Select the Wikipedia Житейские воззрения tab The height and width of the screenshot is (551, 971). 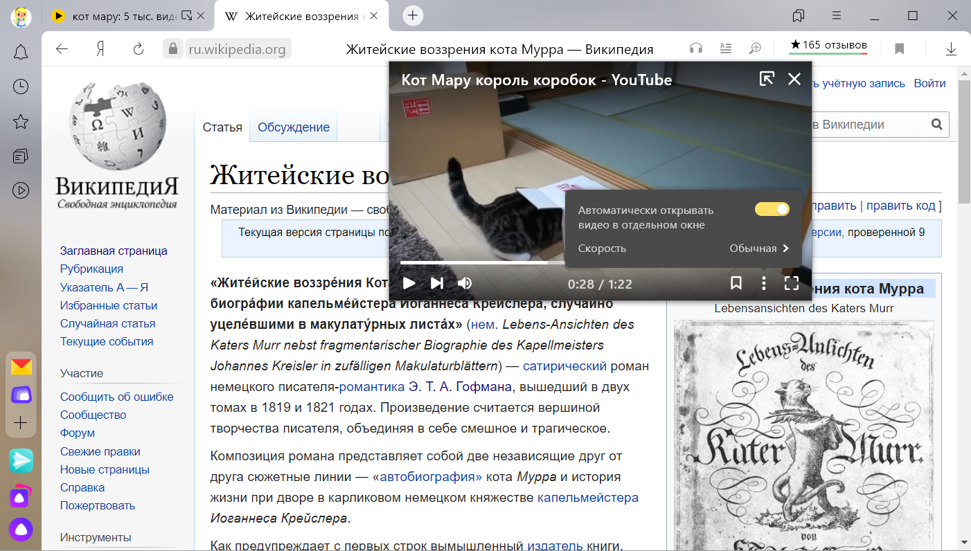click(x=301, y=15)
